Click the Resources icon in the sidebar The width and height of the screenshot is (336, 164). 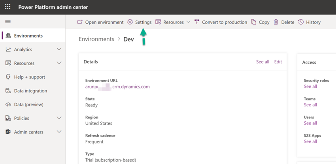pyautogui.click(x=8, y=63)
